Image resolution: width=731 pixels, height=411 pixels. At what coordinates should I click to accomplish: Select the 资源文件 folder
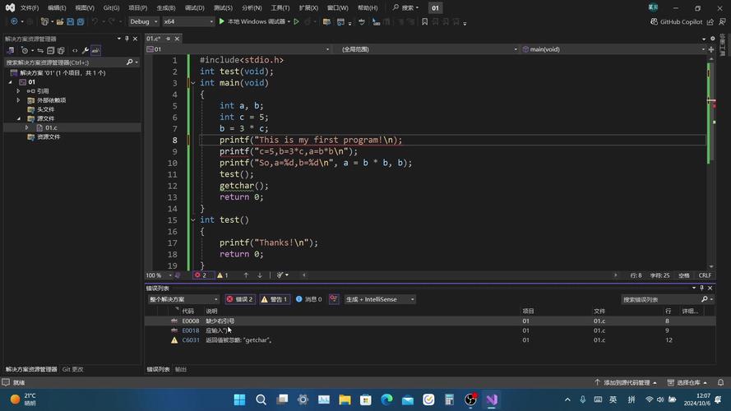point(49,137)
